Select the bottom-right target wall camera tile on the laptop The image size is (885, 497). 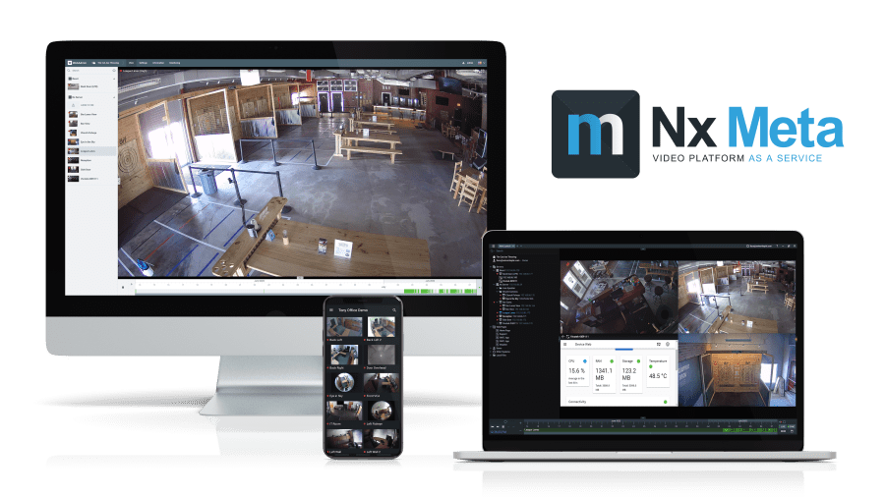pyautogui.click(x=737, y=369)
